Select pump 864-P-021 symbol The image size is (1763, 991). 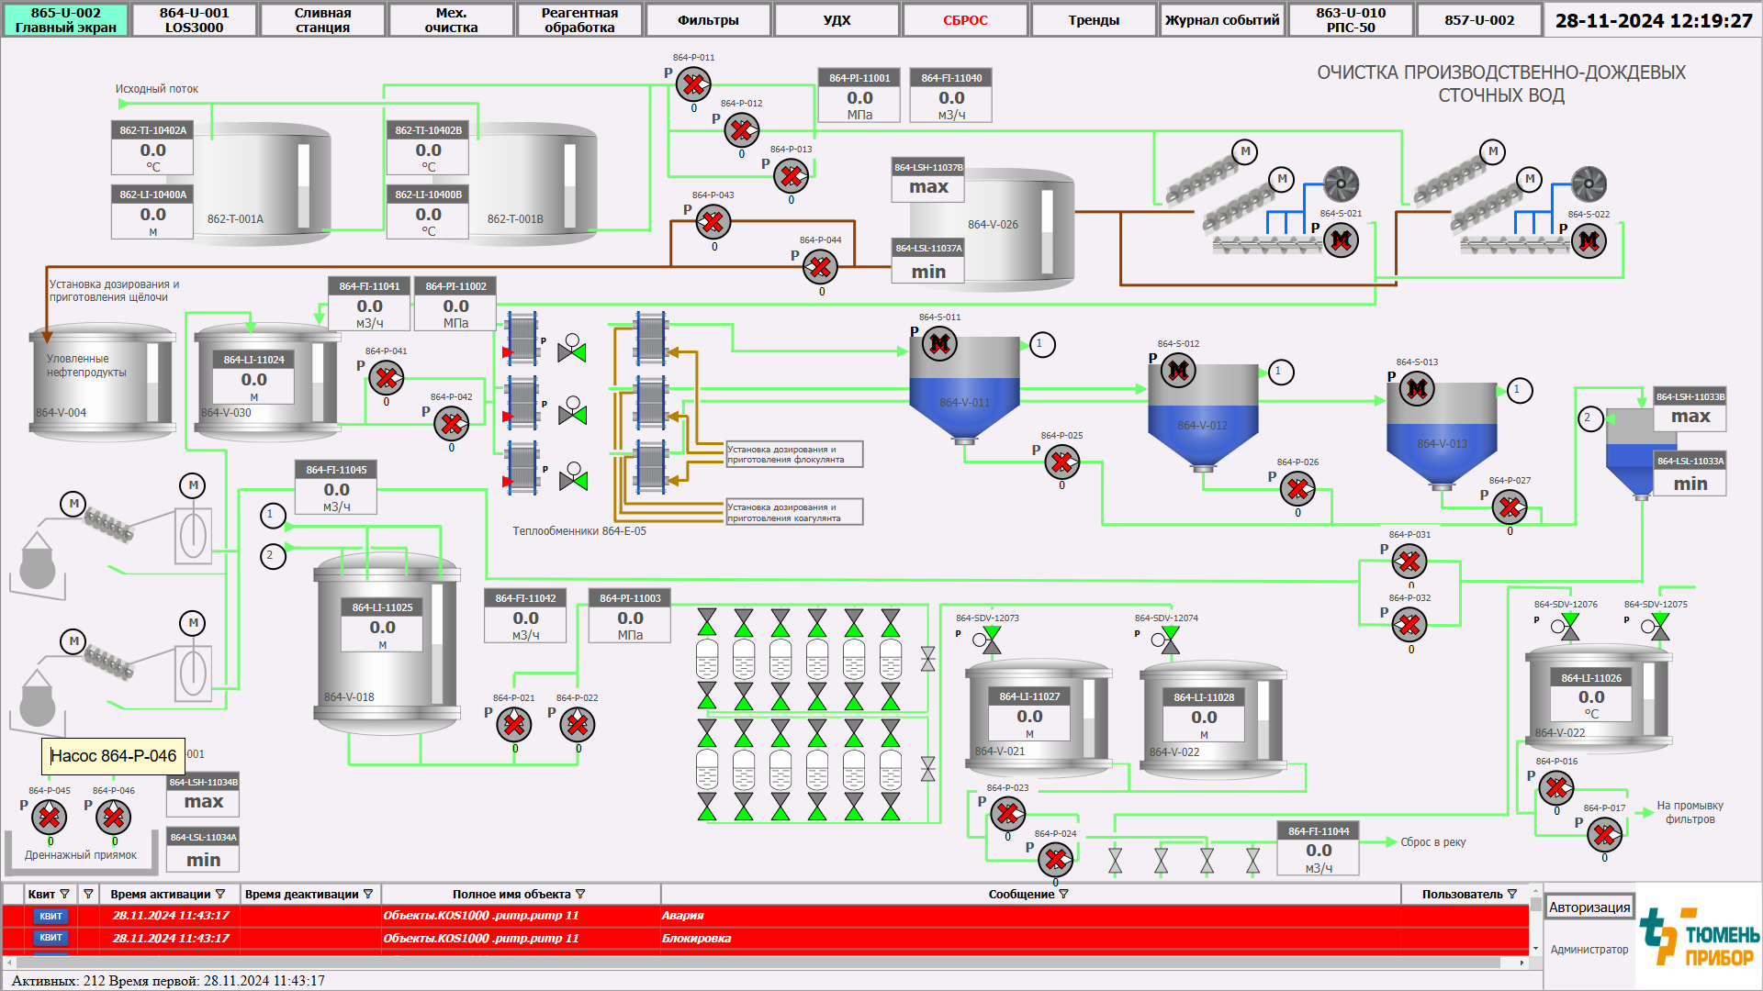[x=514, y=725]
